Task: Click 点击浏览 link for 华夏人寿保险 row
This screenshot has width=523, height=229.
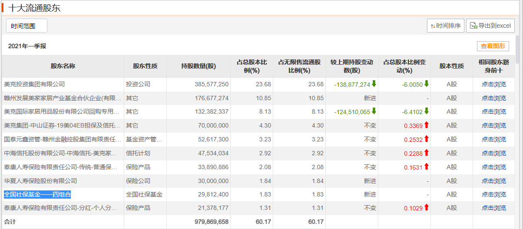Action: (x=494, y=181)
